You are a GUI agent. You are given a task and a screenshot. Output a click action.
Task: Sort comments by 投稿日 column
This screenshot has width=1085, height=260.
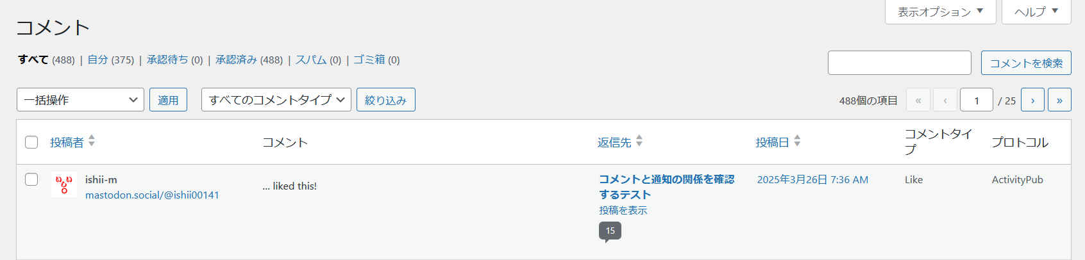coord(772,142)
